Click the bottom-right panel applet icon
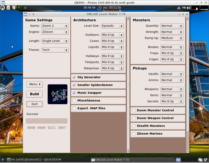Viewport: 209px width, 163px height. [x=206, y=160]
